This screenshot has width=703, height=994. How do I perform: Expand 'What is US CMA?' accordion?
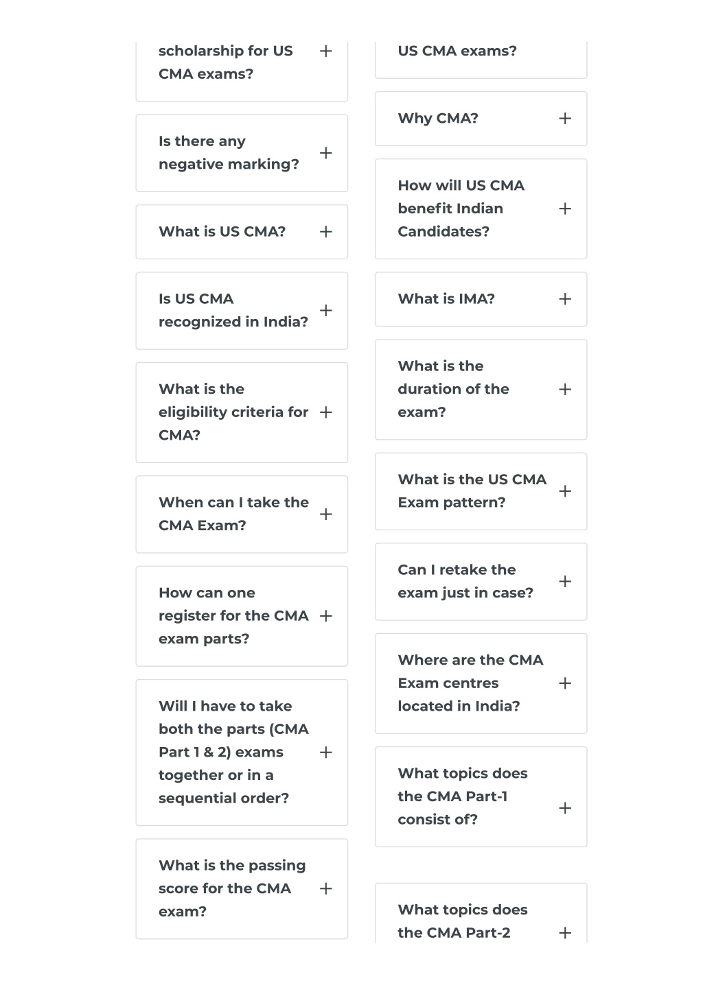242,232
